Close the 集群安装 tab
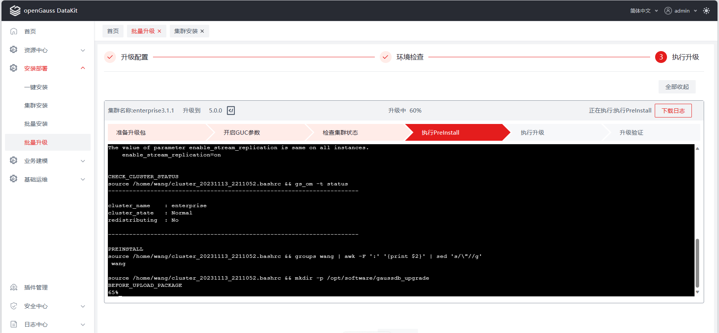This screenshot has height=333, width=719. (202, 31)
